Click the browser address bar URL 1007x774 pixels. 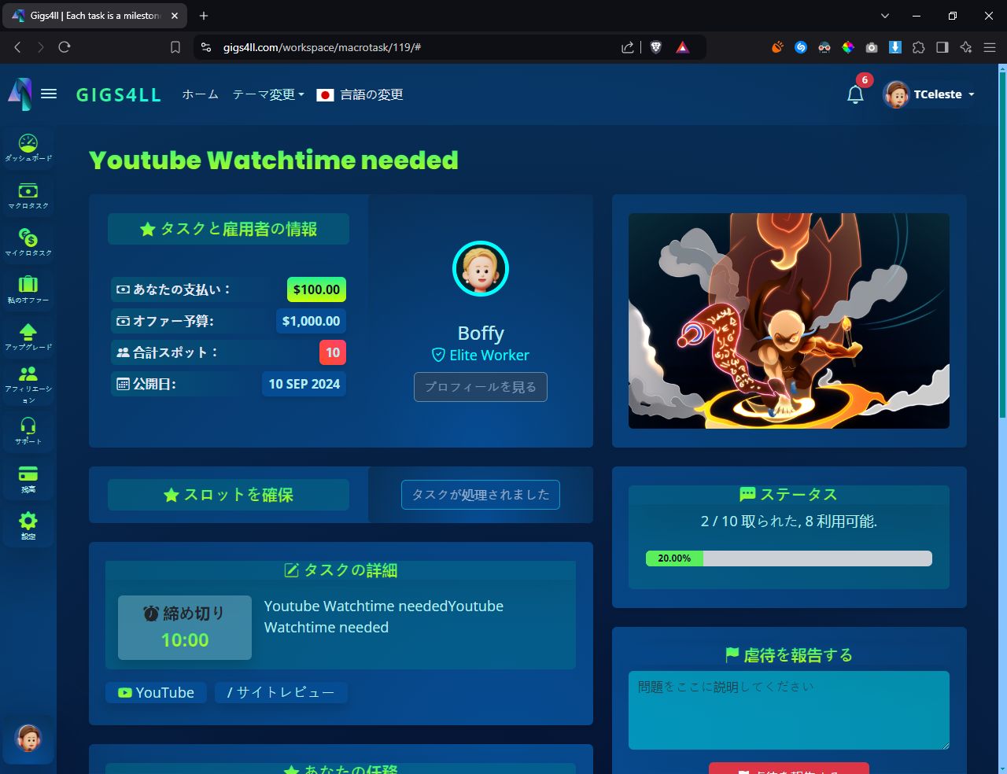tap(322, 47)
